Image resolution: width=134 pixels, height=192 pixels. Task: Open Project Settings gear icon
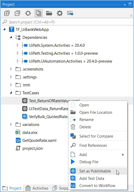(60, 13)
